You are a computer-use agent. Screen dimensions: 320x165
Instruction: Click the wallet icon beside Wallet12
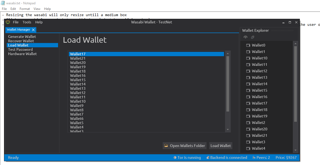click(248, 71)
